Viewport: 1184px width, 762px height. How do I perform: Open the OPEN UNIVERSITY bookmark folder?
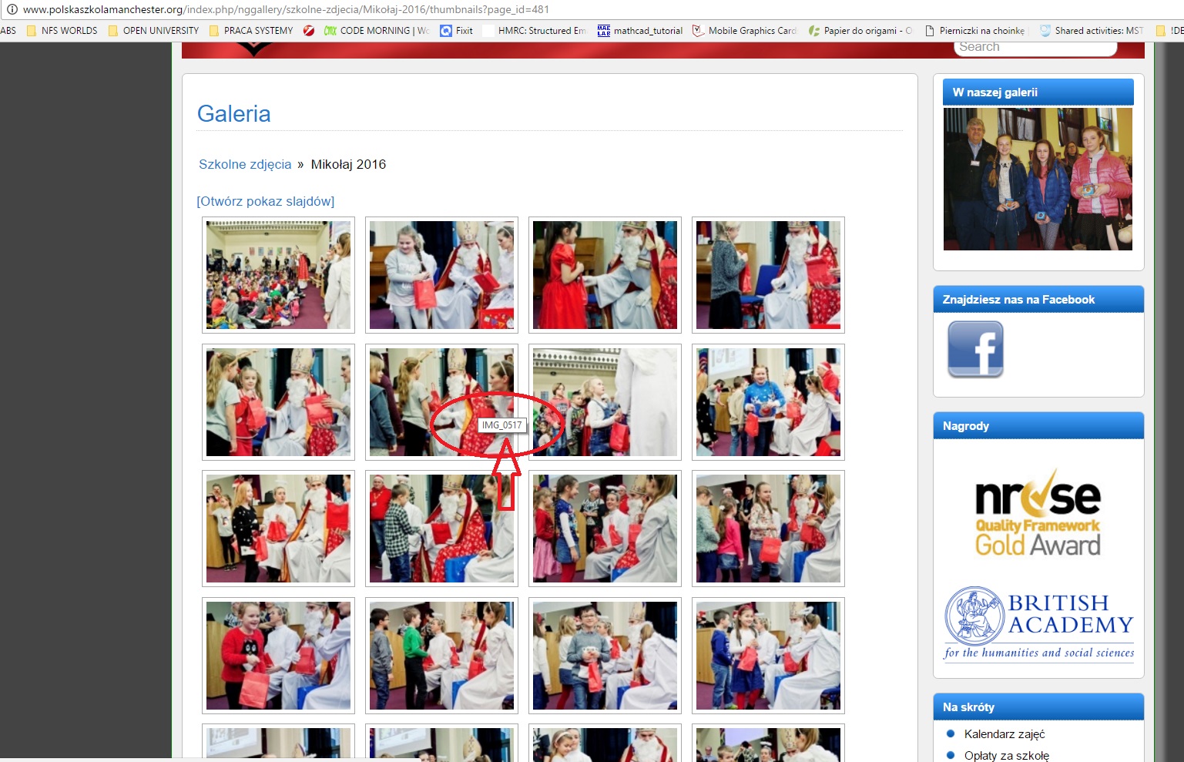[x=153, y=31]
